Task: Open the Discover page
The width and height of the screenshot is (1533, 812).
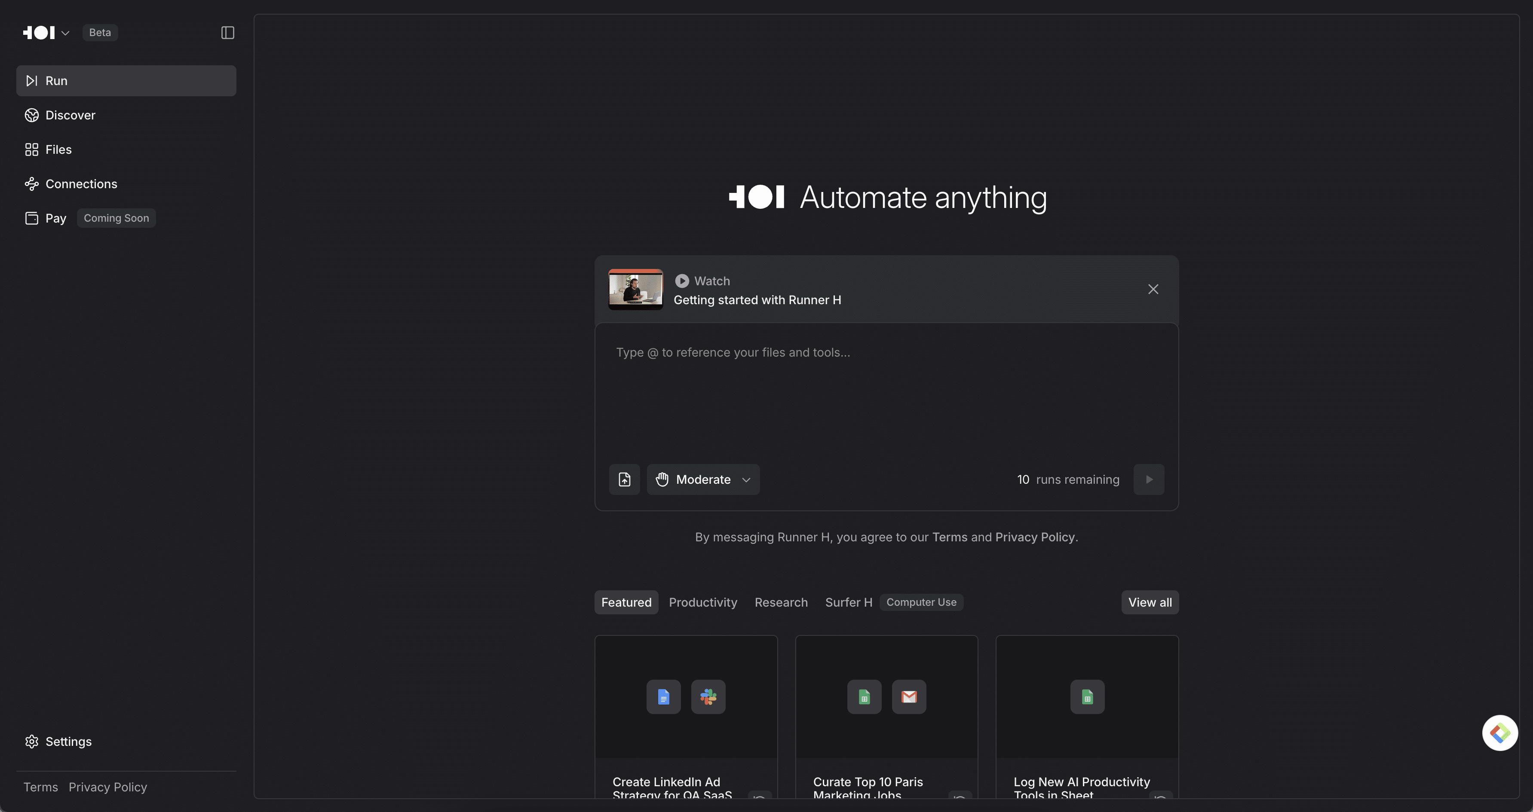Action: coord(70,116)
